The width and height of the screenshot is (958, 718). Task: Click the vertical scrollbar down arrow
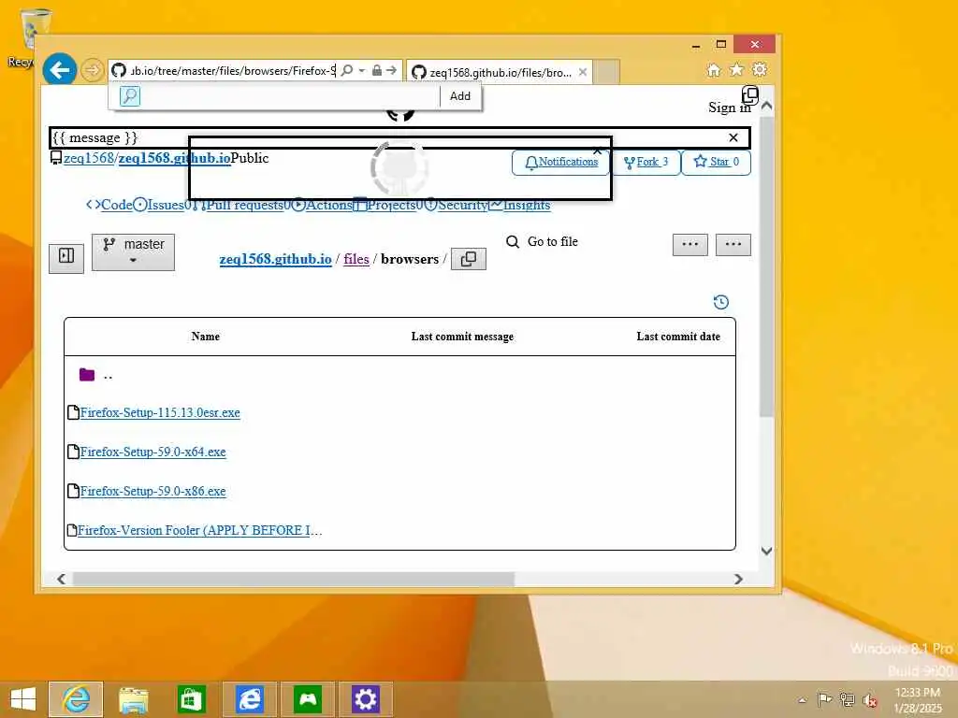[x=767, y=551]
